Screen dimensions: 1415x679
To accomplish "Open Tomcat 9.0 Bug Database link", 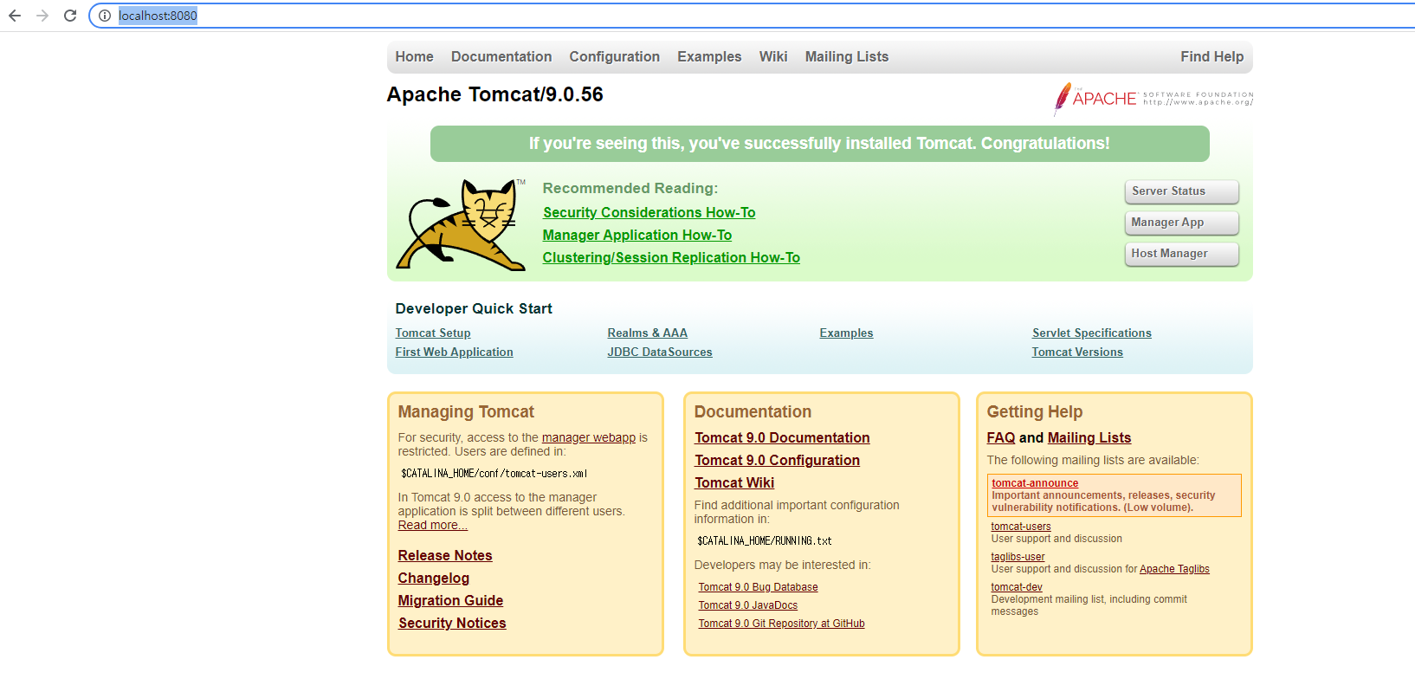I will pyautogui.click(x=758, y=587).
